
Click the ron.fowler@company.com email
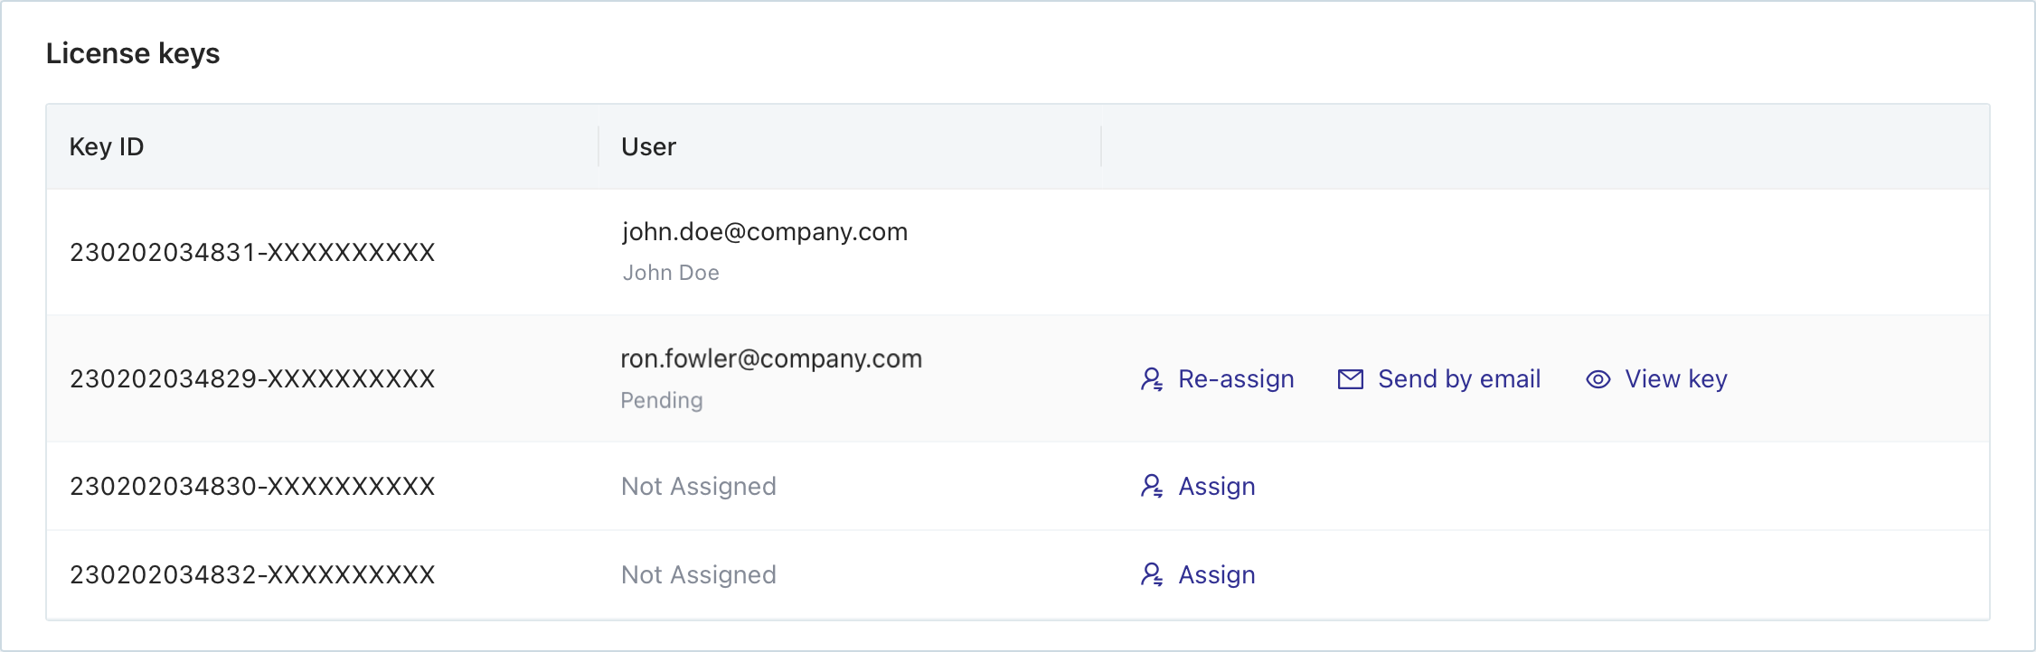(770, 359)
